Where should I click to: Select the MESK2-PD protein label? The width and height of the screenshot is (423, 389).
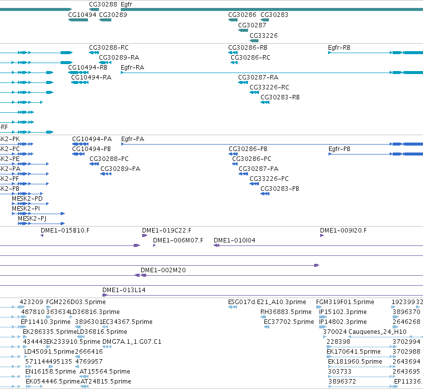[27, 199]
